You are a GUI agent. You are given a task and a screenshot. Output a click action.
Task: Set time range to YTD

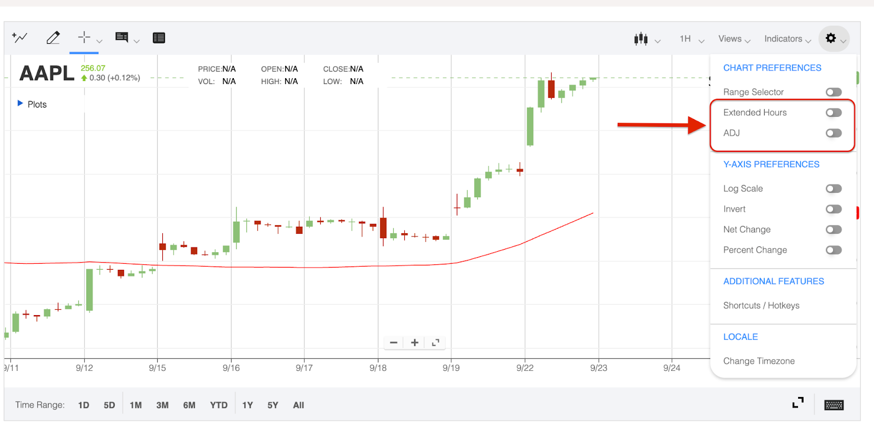218,405
